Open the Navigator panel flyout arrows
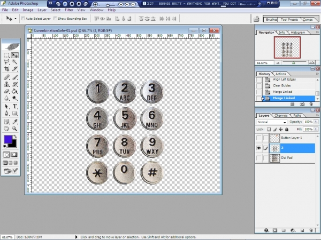 tap(317, 32)
